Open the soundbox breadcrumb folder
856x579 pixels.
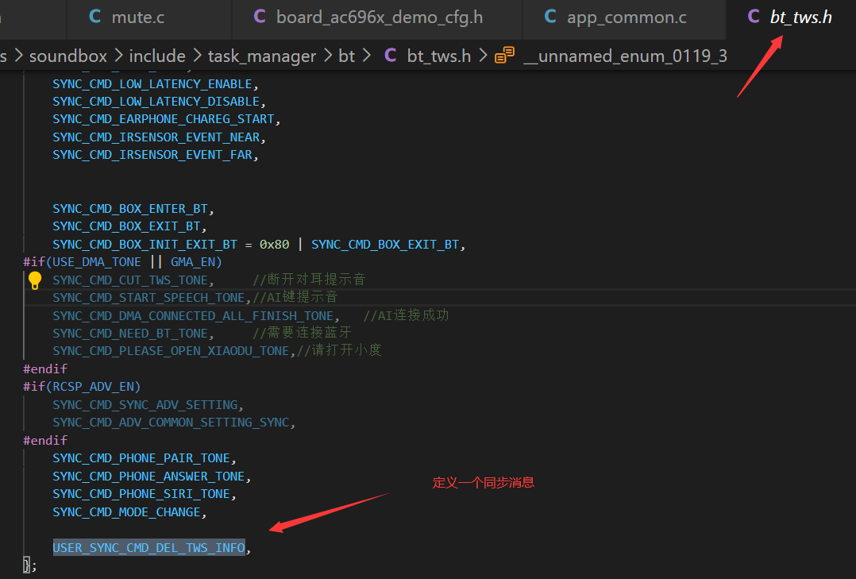68,56
